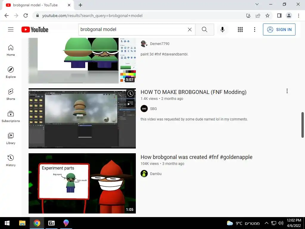Open How brobgonal was created video title

(197, 157)
